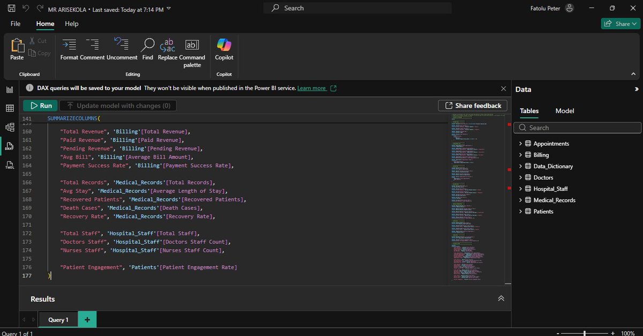This screenshot has height=336, width=643.
Task: Undo the last action
Action: pyautogui.click(x=26, y=9)
